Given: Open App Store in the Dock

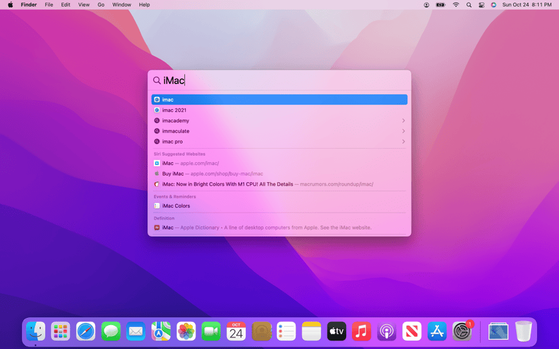Looking at the screenshot, I should 437,331.
